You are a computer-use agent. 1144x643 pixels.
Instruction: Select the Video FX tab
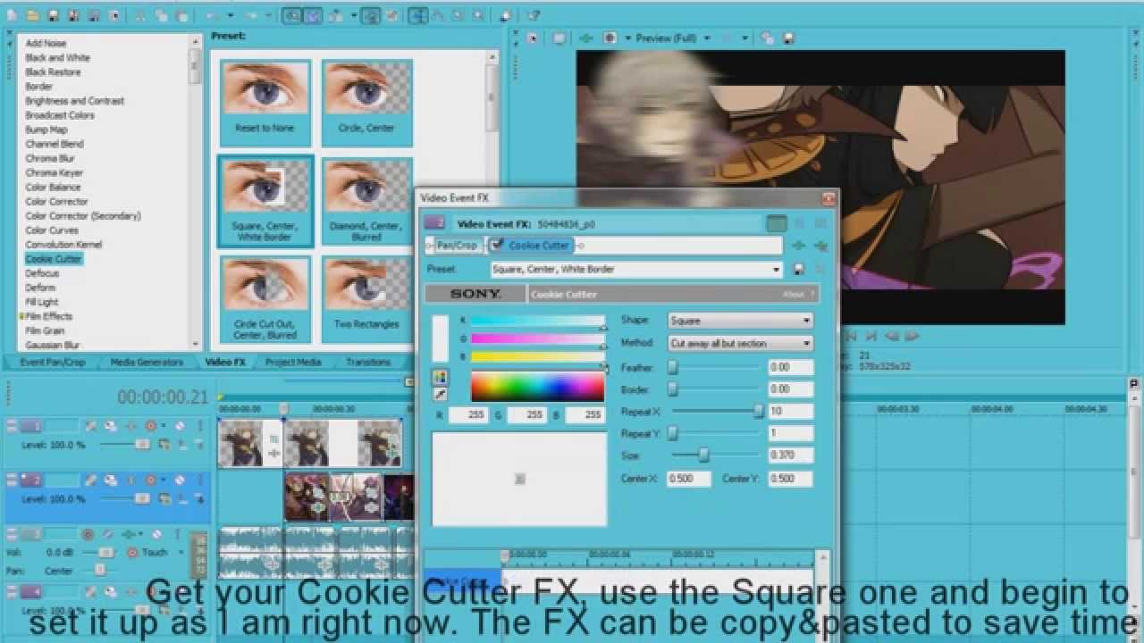tap(225, 362)
